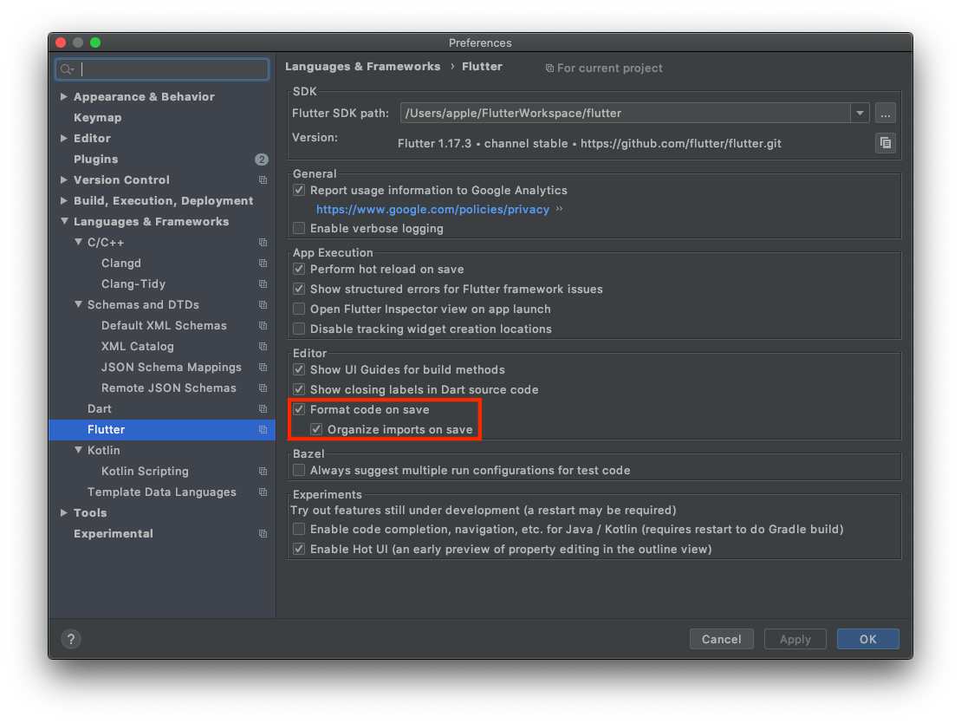Open the SDK path browse (...) picker
Viewport: 961px width, 723px height.
(x=885, y=112)
